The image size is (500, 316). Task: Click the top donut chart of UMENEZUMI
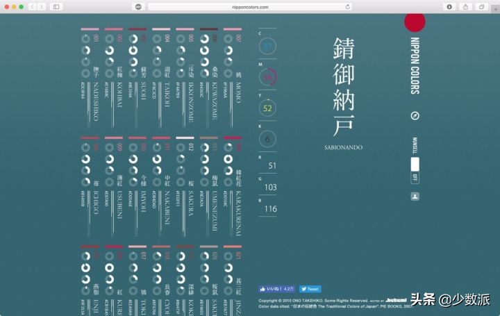point(204,147)
